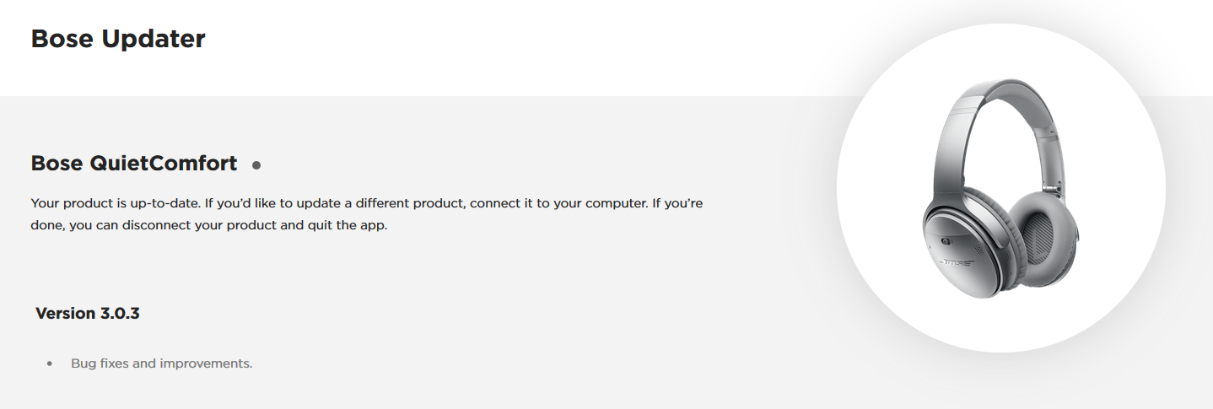Click the Bug fixes and improvements note

tap(162, 363)
